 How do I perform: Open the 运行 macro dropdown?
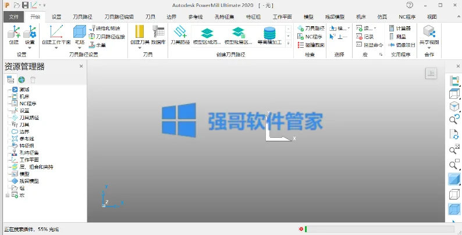tap(375, 29)
